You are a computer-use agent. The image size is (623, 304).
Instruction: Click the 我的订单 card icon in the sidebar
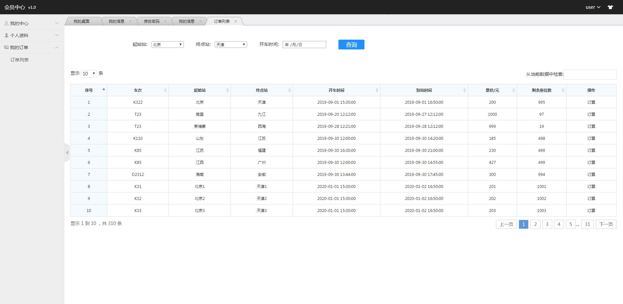click(x=6, y=47)
